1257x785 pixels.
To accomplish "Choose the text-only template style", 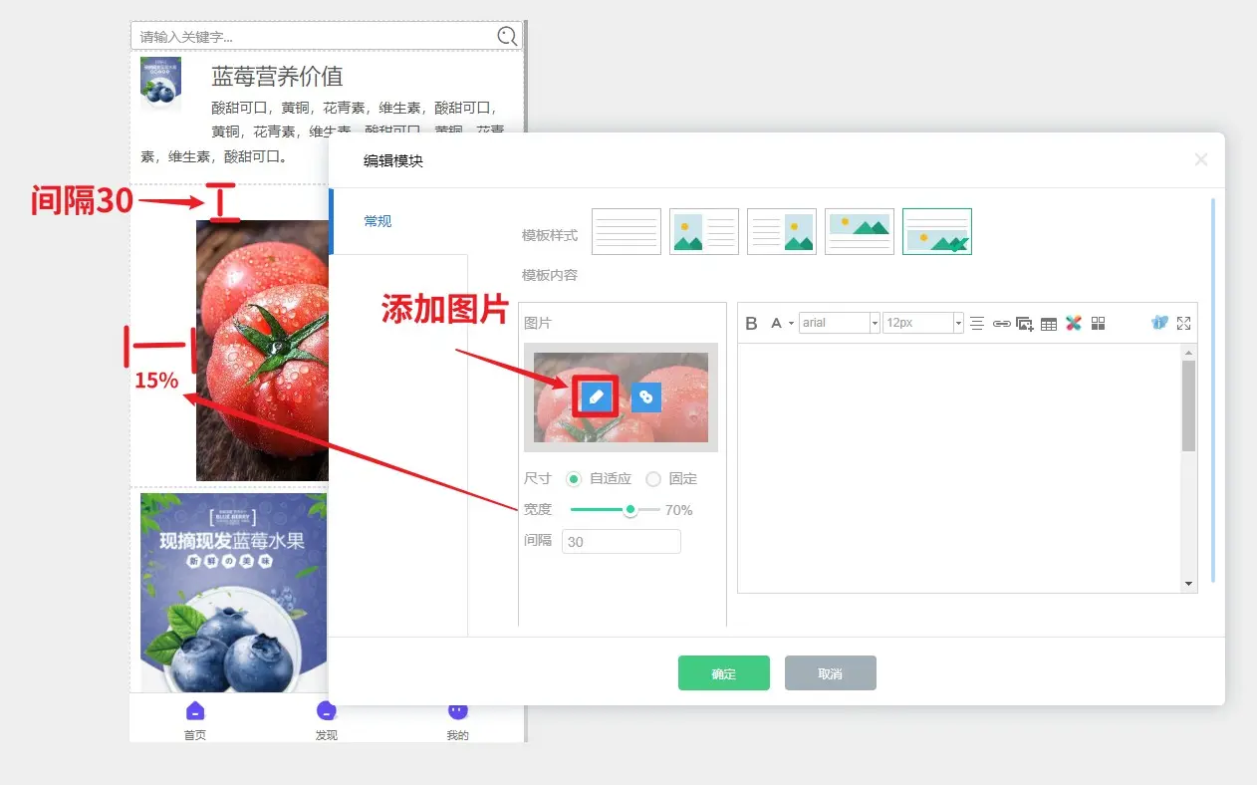I will (627, 231).
